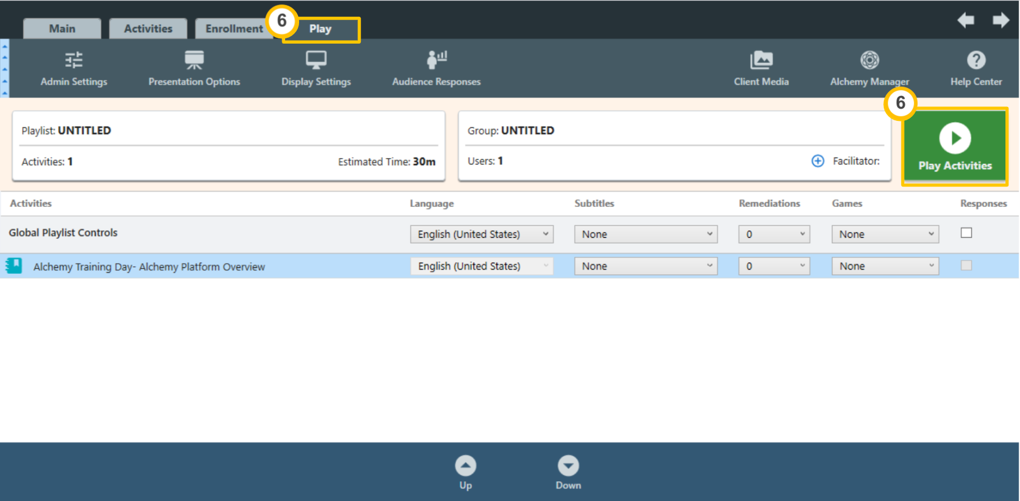Expand Global Playlist Controls Language dropdown
The height and width of the screenshot is (501, 1020).
tap(482, 234)
